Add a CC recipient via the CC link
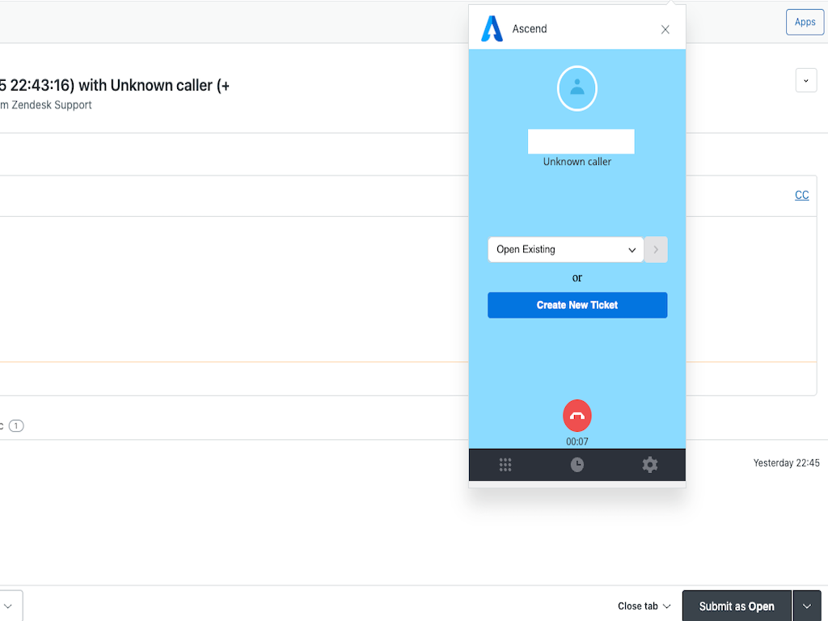The width and height of the screenshot is (828, 621). [x=801, y=195]
